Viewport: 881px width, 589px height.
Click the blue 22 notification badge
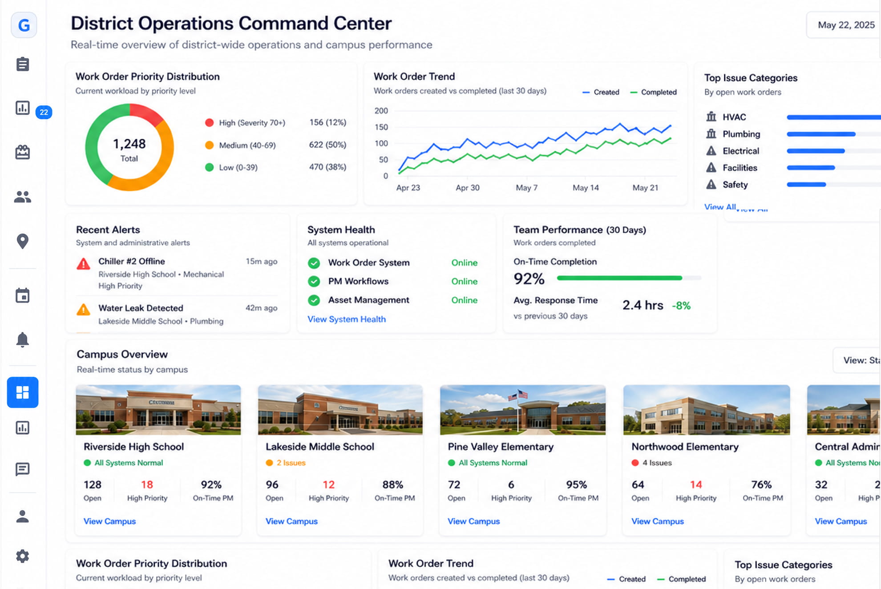44,112
